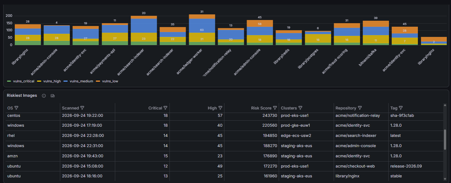Select the sha-9f3c1ab tag cell

click(416, 115)
